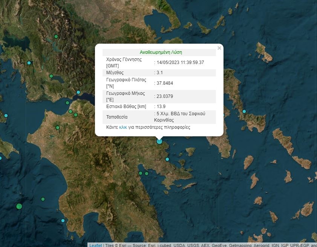This screenshot has width=317, height=247.
Task: Select the large cyan epicenter marker under the popup tip
Action: click(159, 141)
